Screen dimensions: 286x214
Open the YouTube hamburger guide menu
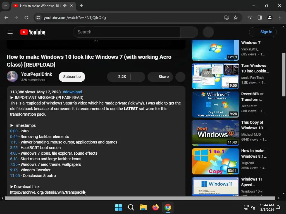click(x=10, y=32)
